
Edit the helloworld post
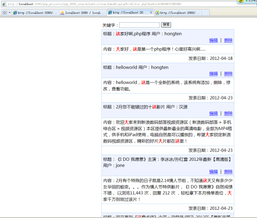coord(213,74)
